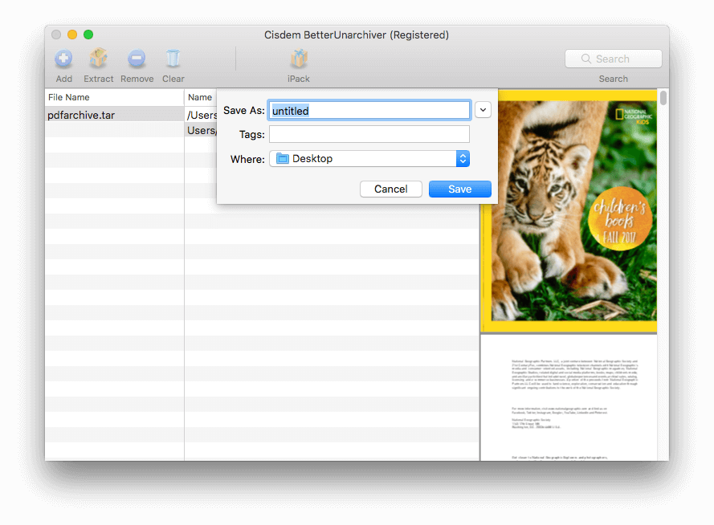Click the Clear trash-can icon
This screenshot has height=525, width=714.
pyautogui.click(x=173, y=58)
